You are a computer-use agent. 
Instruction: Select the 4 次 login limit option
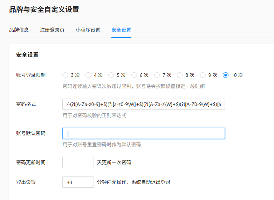tap(88, 75)
